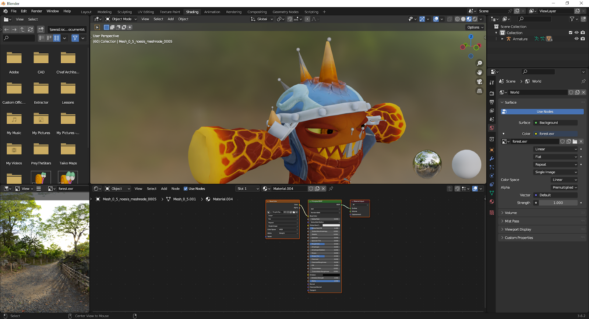Open the Render menu
Image resolution: width=589 pixels, height=319 pixels.
click(x=36, y=11)
